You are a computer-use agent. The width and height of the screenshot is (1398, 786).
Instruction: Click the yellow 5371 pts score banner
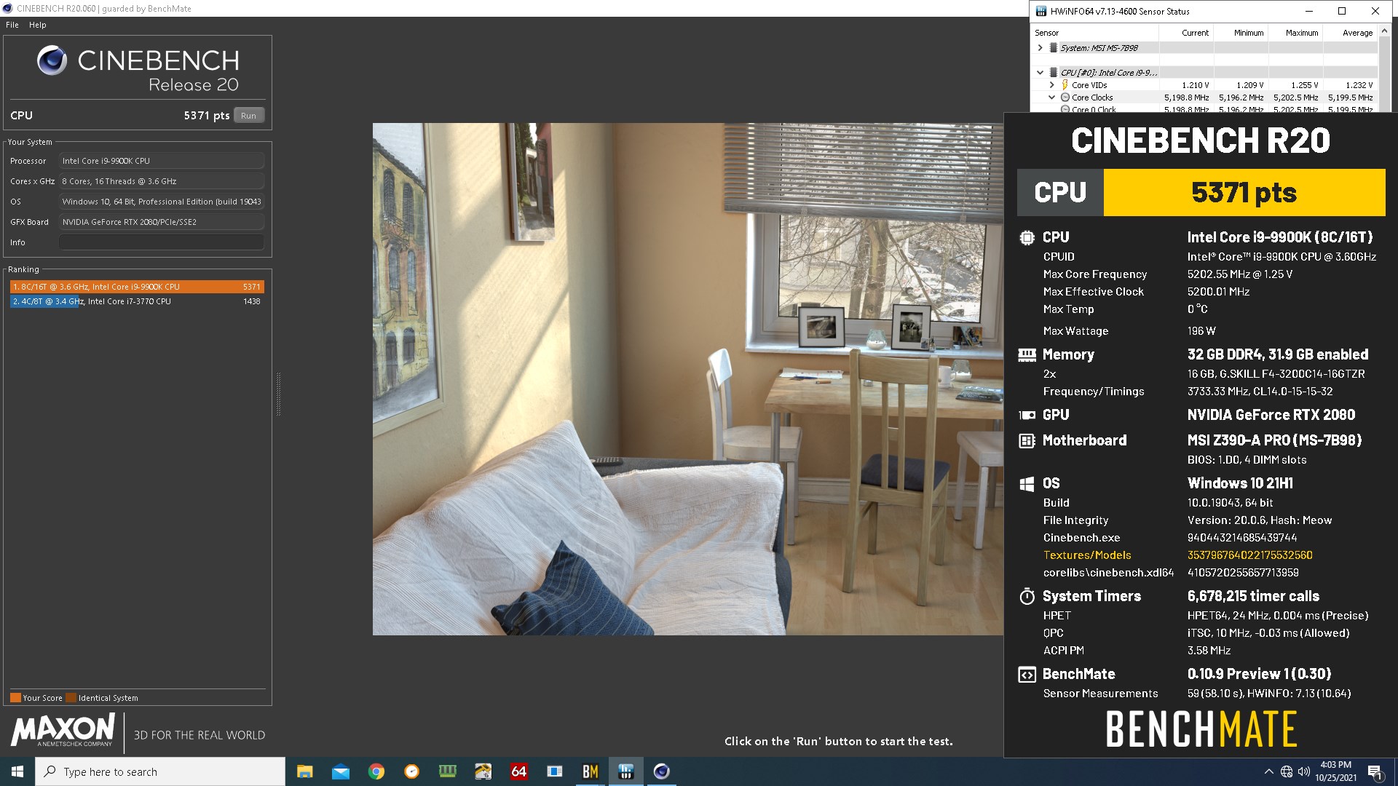coord(1244,193)
